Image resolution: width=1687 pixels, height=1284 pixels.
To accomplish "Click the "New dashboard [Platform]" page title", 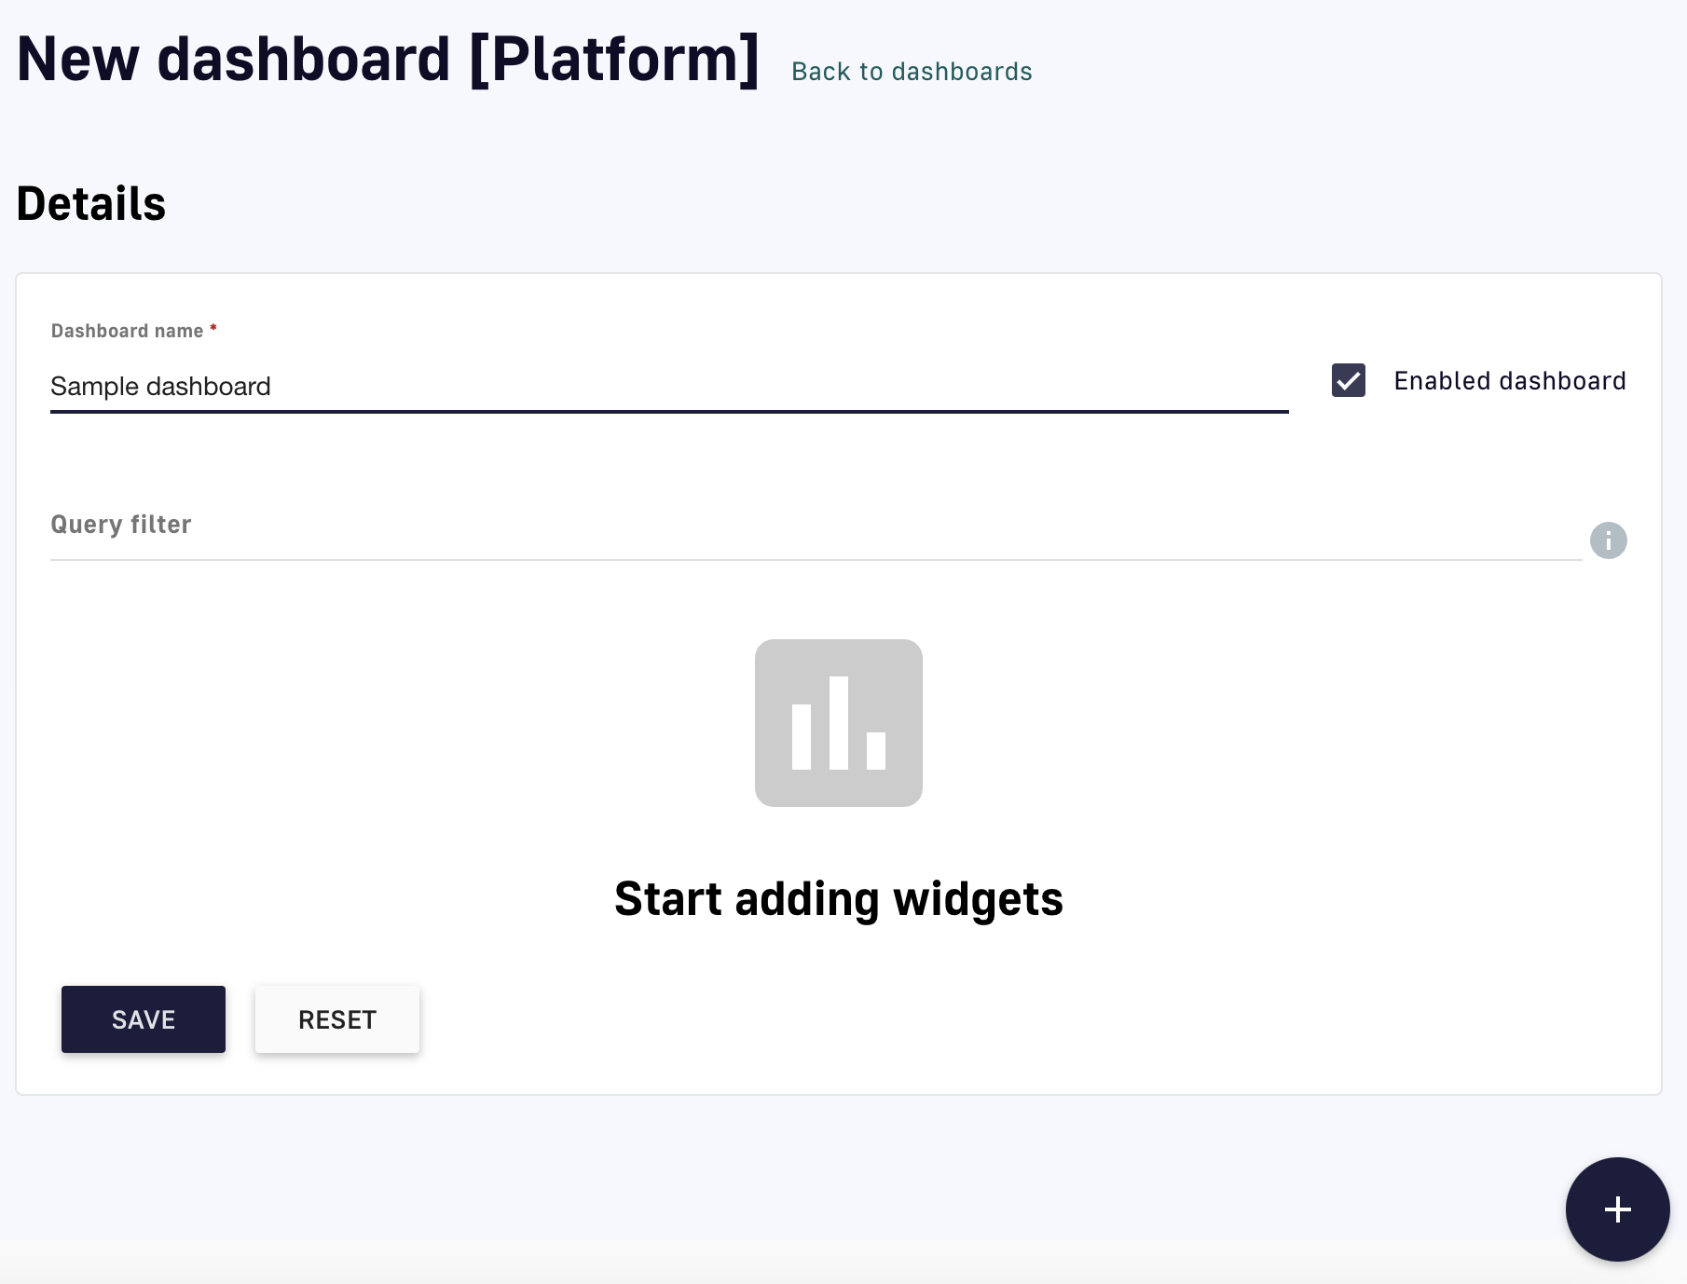I will point(388,60).
